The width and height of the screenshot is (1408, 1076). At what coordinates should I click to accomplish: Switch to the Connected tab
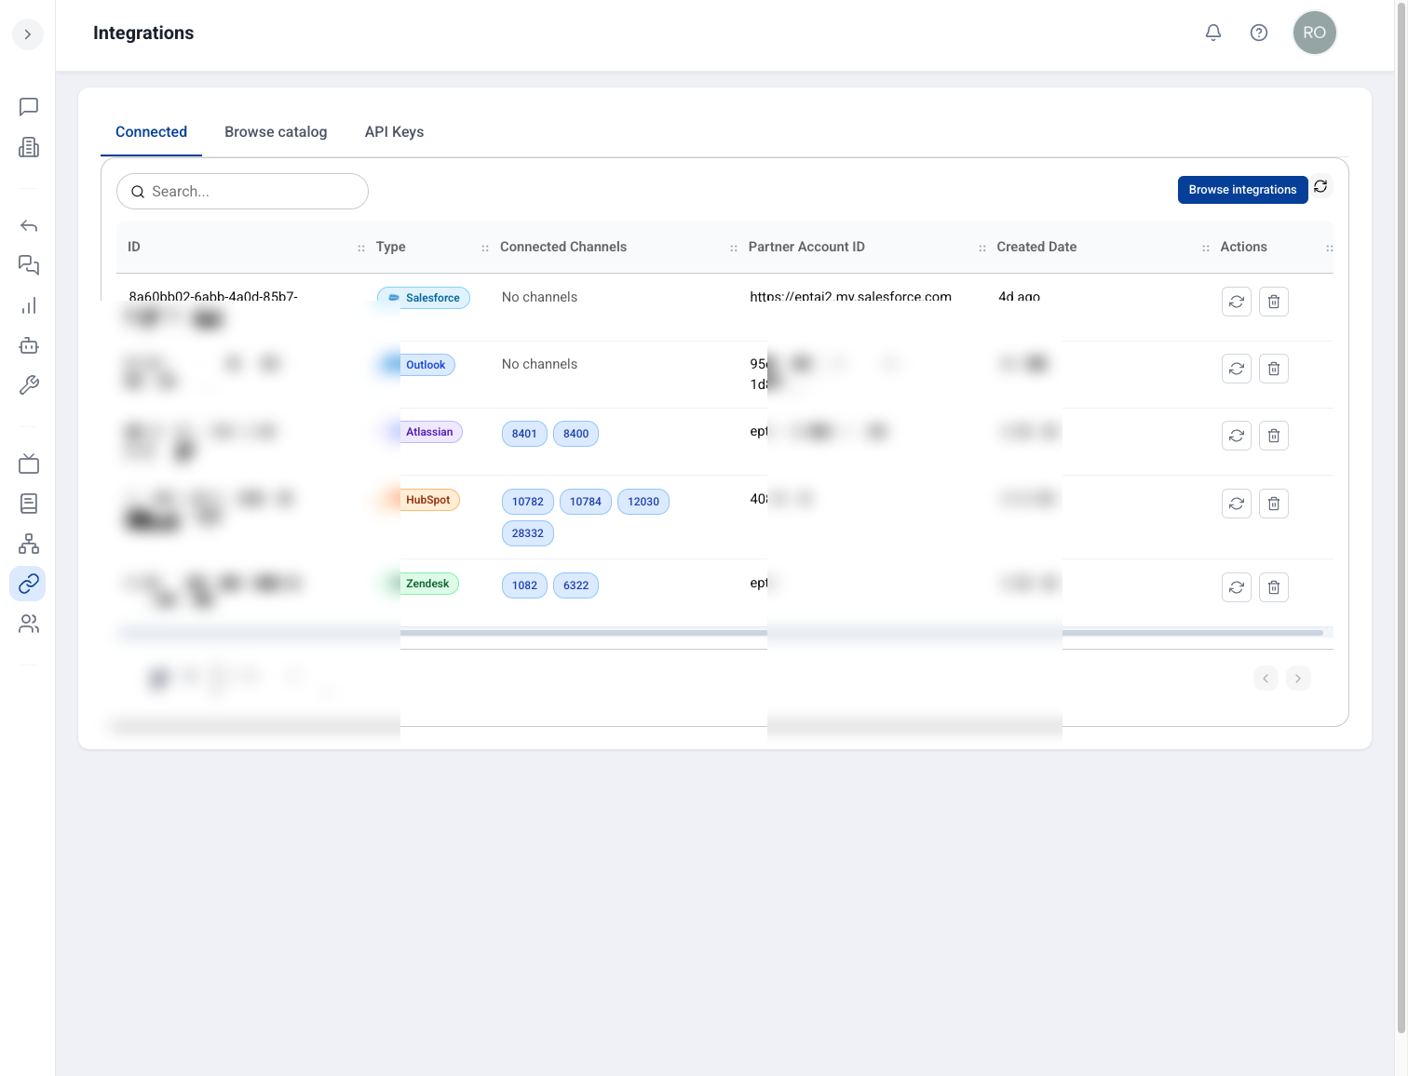151,132
